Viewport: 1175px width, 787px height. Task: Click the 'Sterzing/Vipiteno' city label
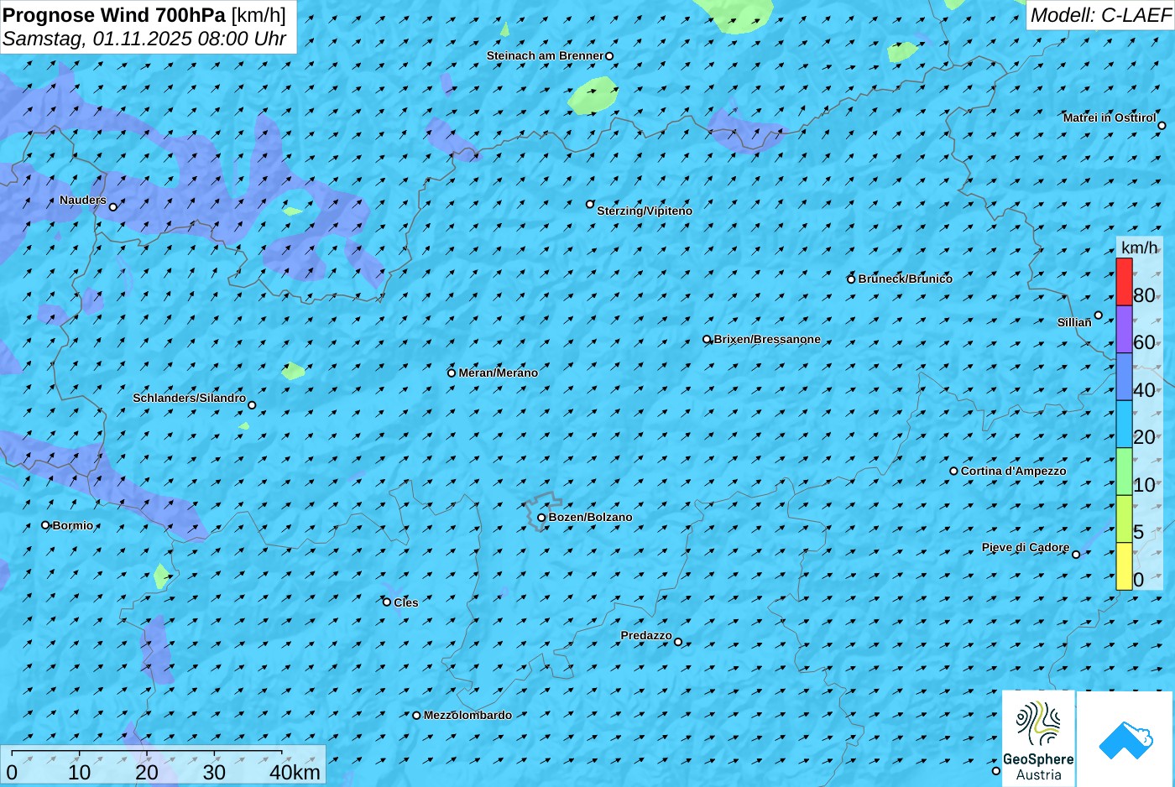pos(645,211)
